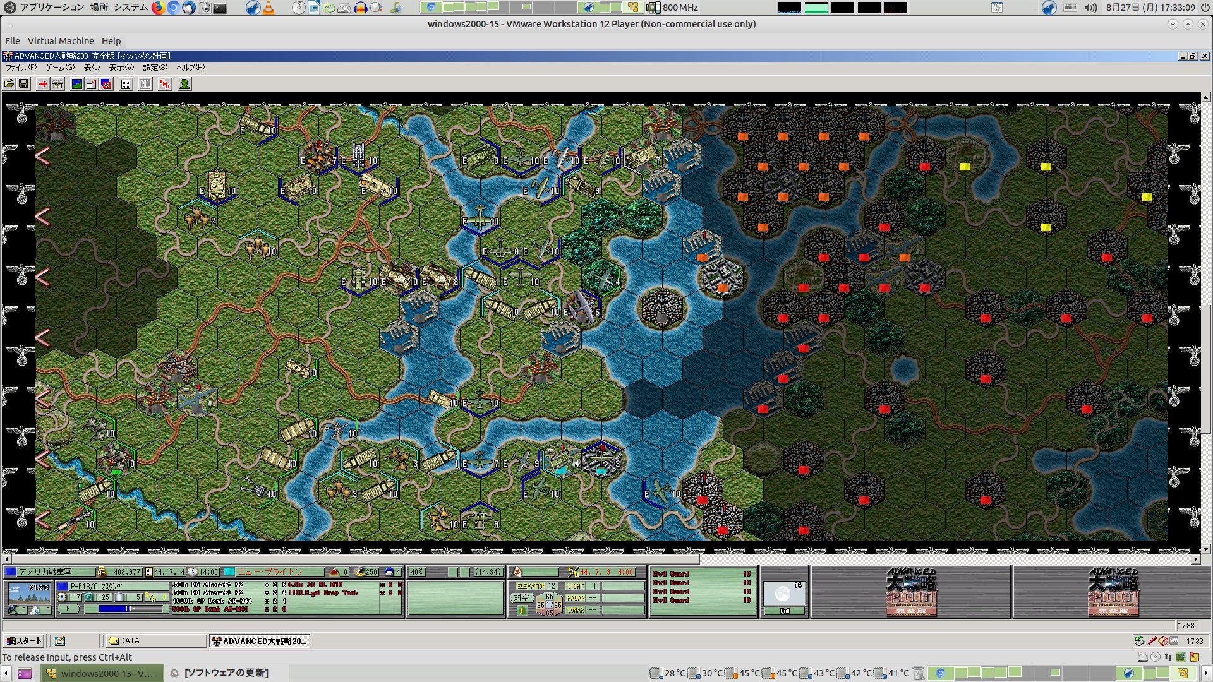Click the F button in unit panel
This screenshot has height=682, width=1213.
(x=68, y=609)
